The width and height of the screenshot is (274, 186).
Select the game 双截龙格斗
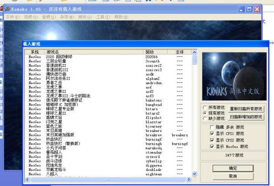click(x=56, y=170)
